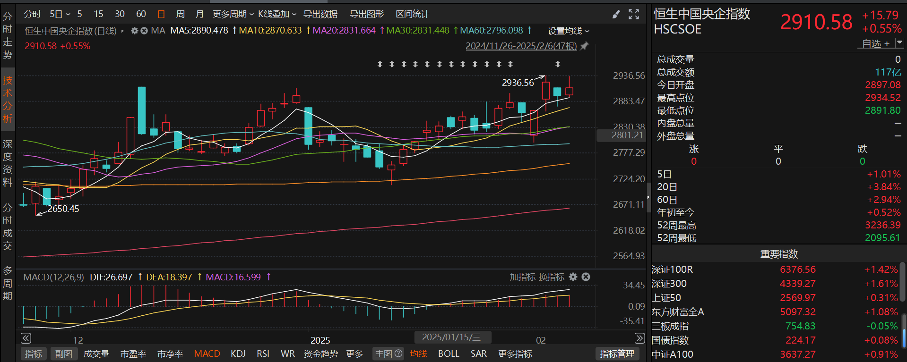907x362 pixels.
Task: Select SAR main chart indicator
Action: point(479,354)
